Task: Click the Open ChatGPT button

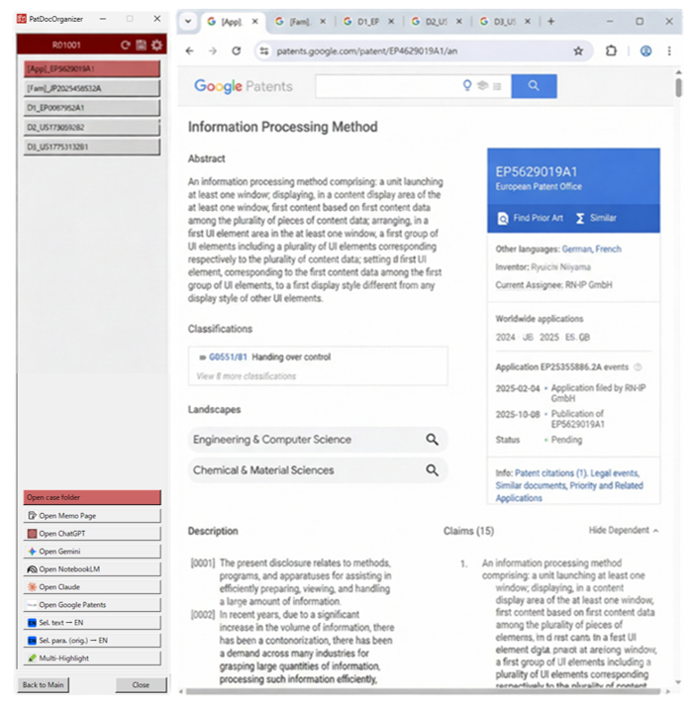Action: pos(92,534)
